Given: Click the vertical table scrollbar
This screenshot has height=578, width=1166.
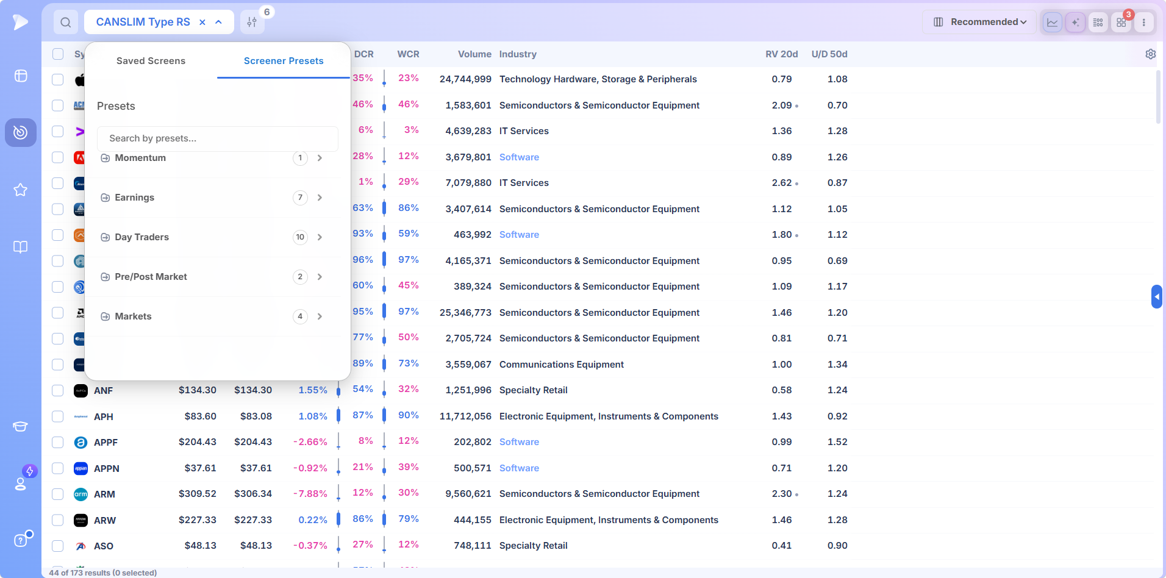Looking at the screenshot, I should [x=1158, y=98].
